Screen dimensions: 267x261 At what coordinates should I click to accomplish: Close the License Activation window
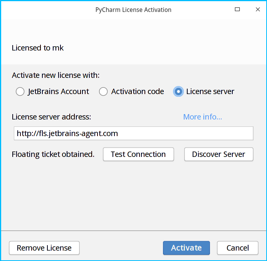pyautogui.click(x=258, y=9)
